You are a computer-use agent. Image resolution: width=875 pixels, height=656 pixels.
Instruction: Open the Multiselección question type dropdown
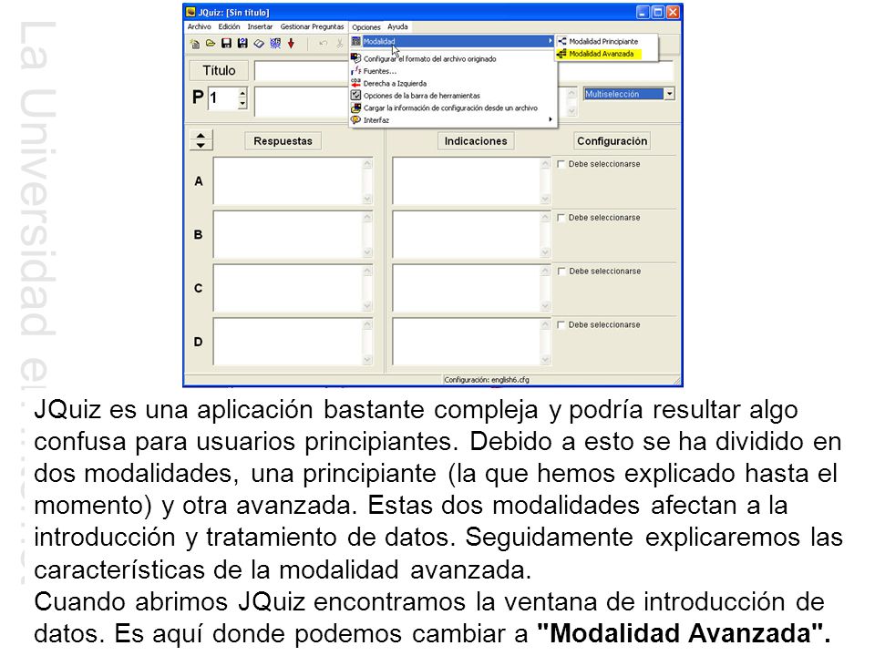coord(669,94)
